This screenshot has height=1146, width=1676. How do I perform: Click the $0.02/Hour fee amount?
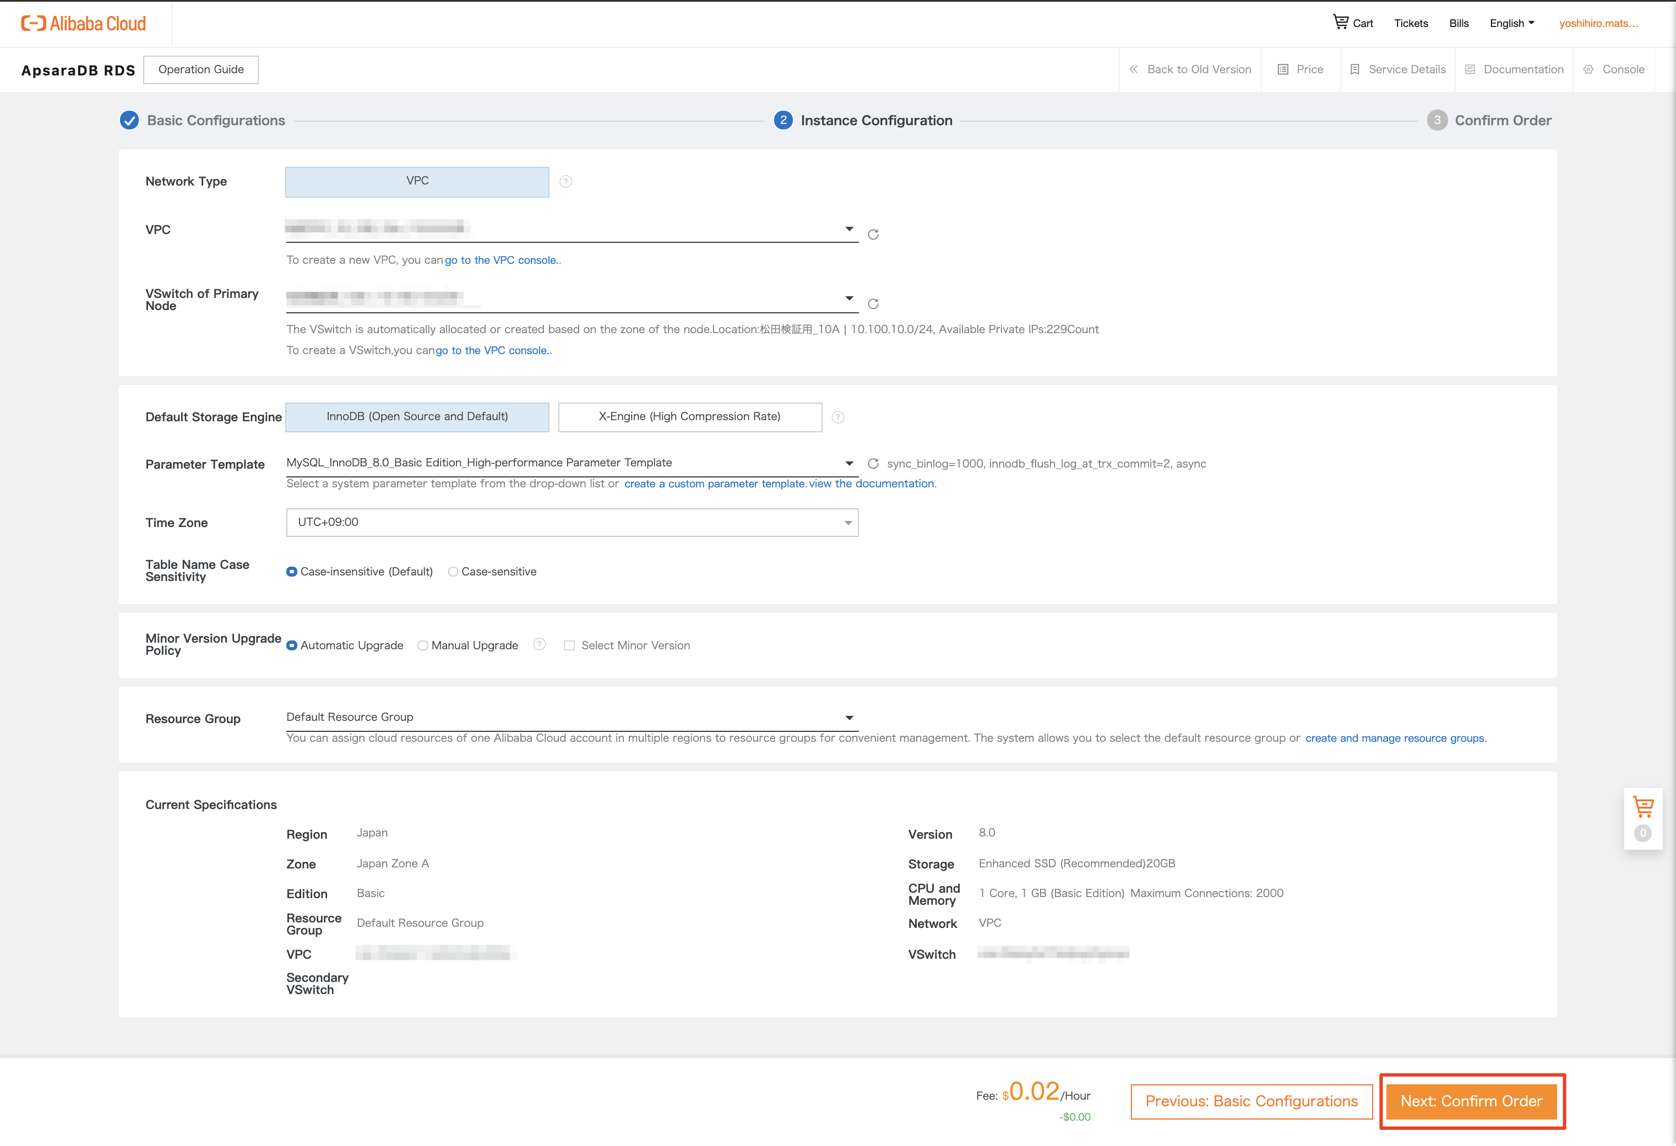tap(1046, 1093)
